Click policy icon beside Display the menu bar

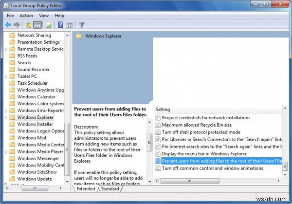click(158, 154)
